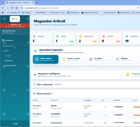Click the gear icon next to CONFIGURAZIONE
The height and width of the screenshot is (127, 140).
click(x=3, y=65)
